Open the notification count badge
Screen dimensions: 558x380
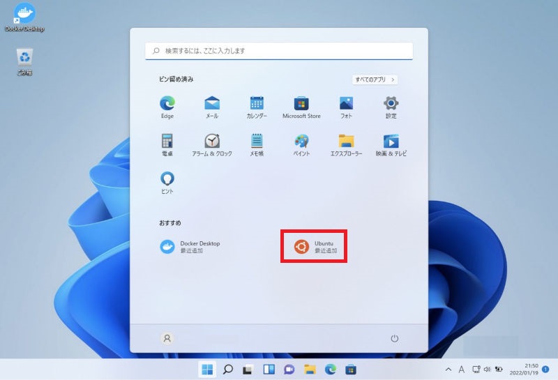tap(545, 370)
